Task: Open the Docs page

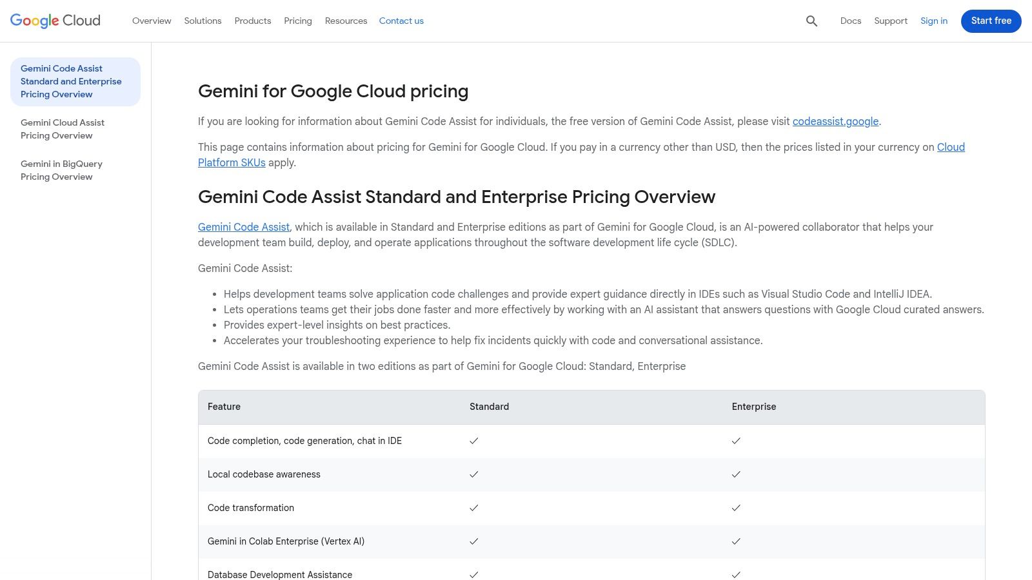Action: [x=851, y=21]
